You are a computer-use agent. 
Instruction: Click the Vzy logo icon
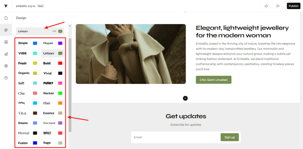click(6, 6)
